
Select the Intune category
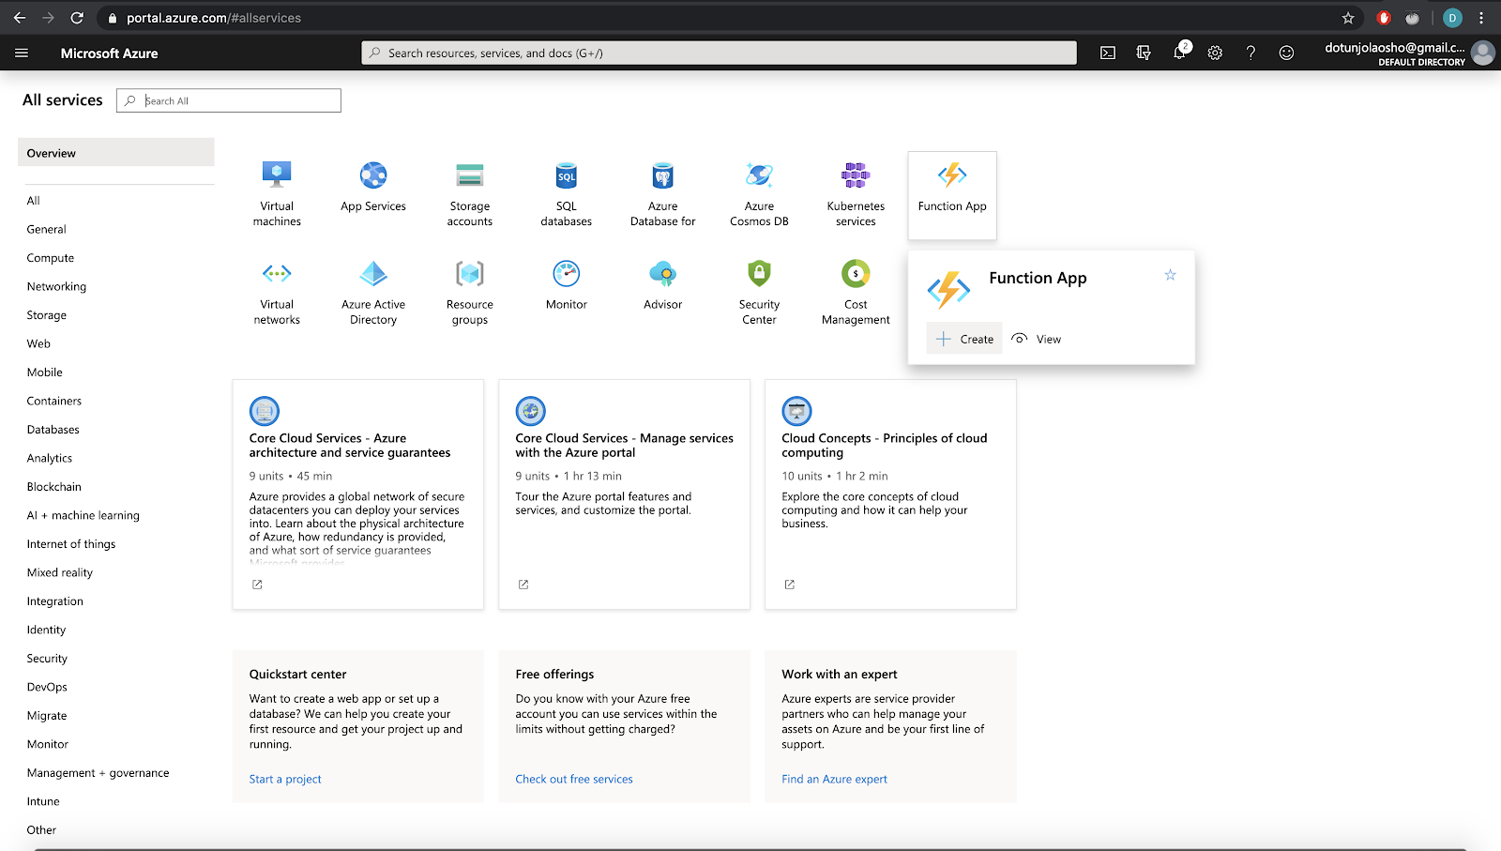pyautogui.click(x=43, y=801)
